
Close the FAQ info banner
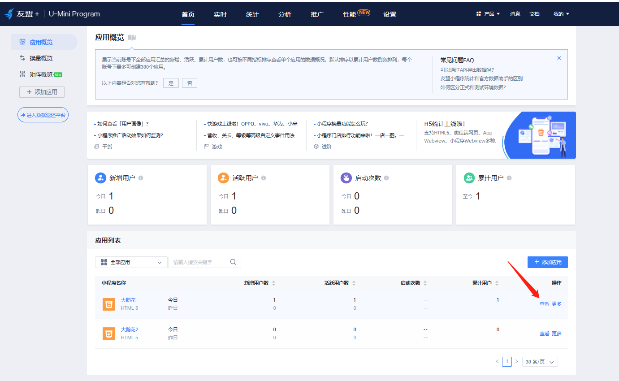pos(559,58)
